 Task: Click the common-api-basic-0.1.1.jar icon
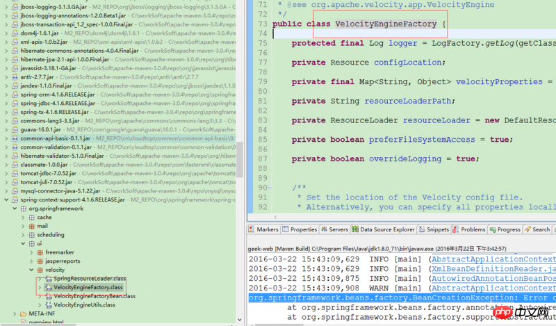click(15, 138)
